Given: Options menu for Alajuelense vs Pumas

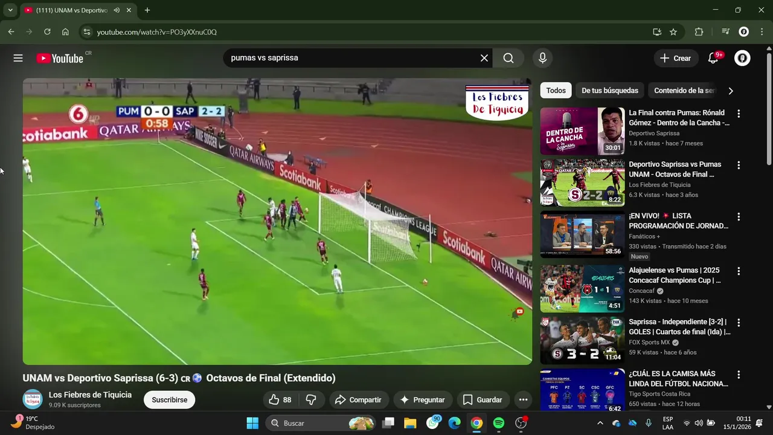Looking at the screenshot, I should (738, 271).
